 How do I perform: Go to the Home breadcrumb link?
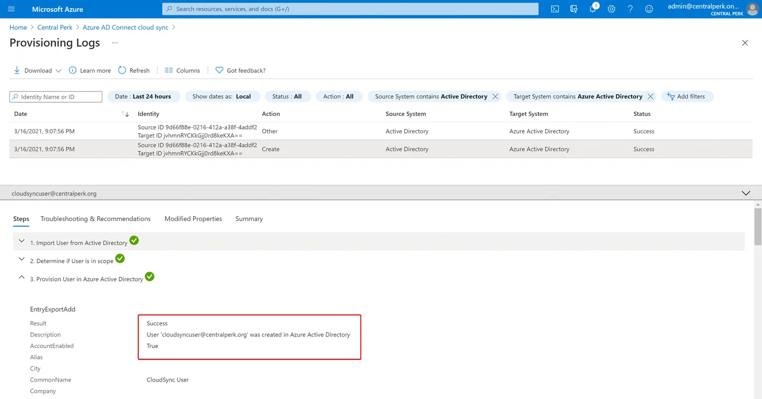(x=18, y=27)
